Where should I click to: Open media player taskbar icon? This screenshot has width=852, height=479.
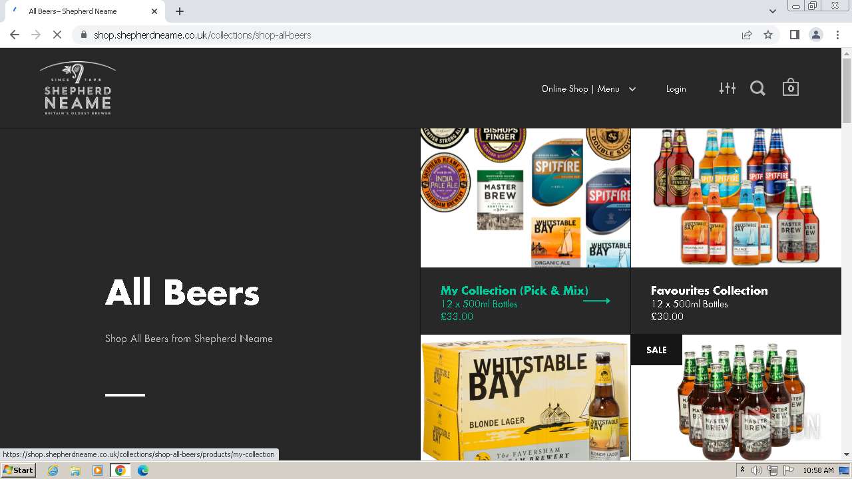click(x=98, y=470)
